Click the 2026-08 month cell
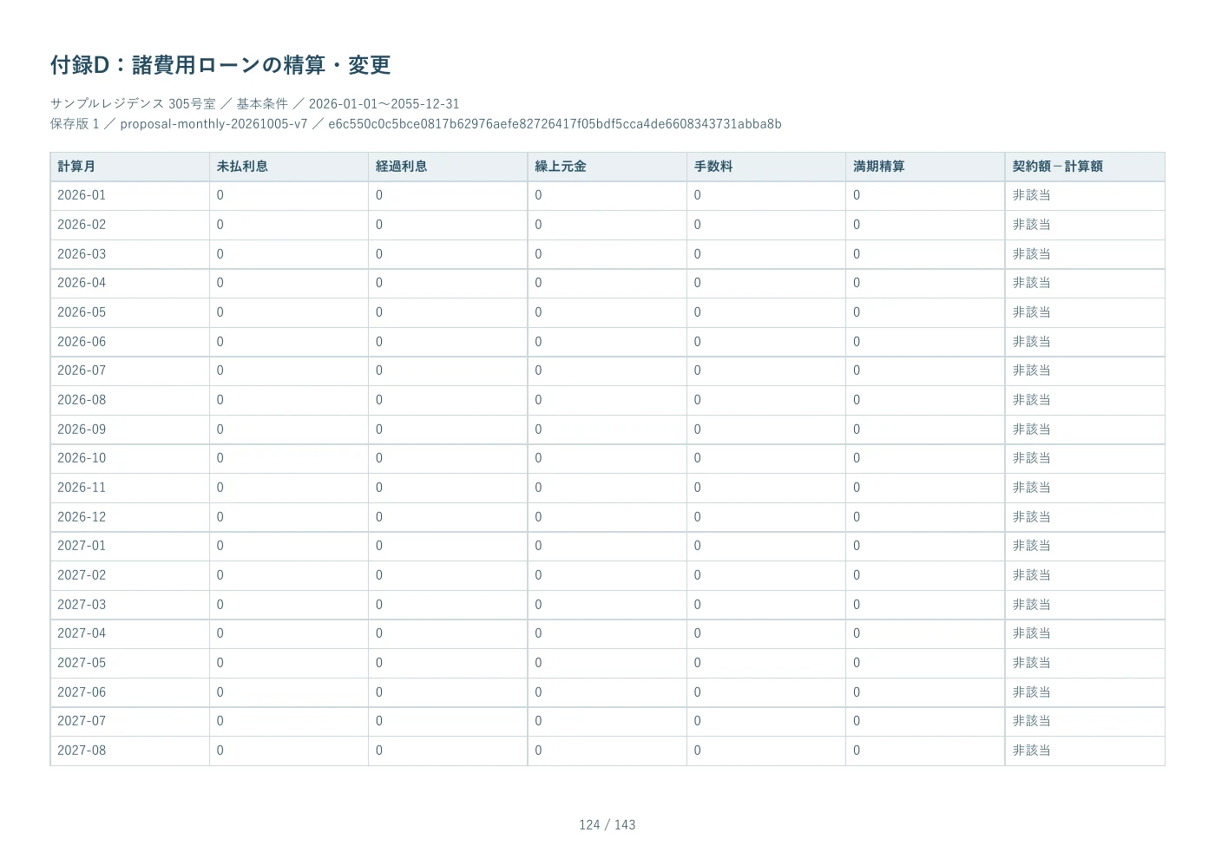The height and width of the screenshot is (859, 1215). (x=129, y=400)
